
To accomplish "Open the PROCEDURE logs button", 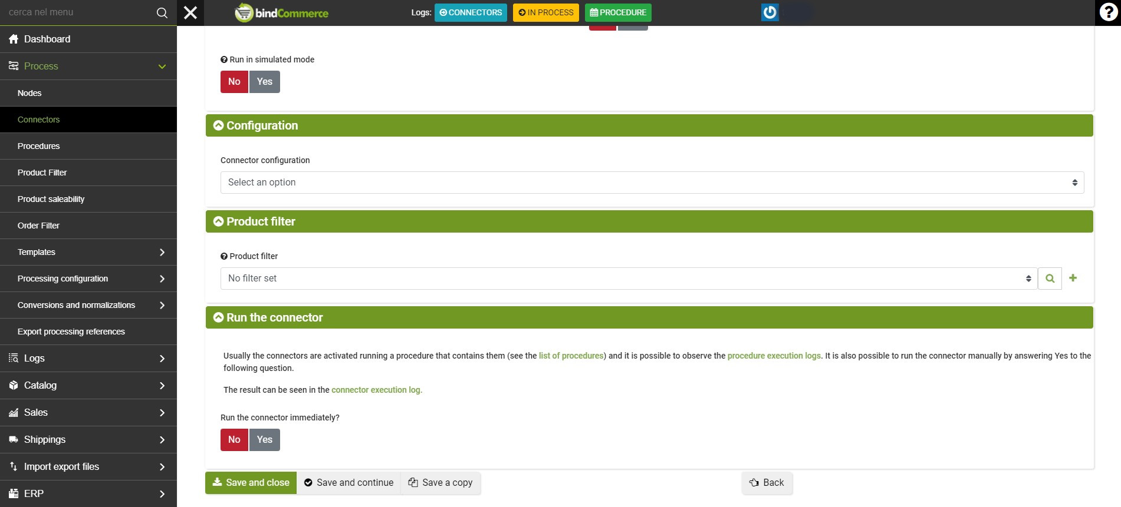I will tap(618, 12).
